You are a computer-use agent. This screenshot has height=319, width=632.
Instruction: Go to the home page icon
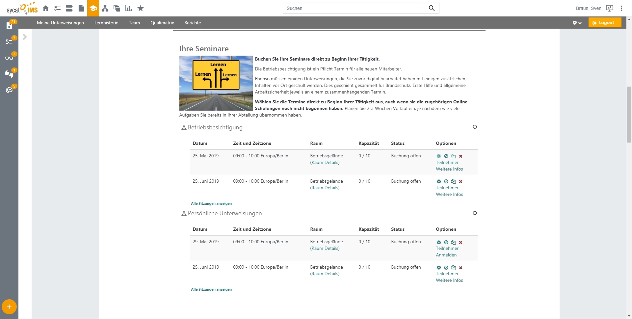pos(46,8)
